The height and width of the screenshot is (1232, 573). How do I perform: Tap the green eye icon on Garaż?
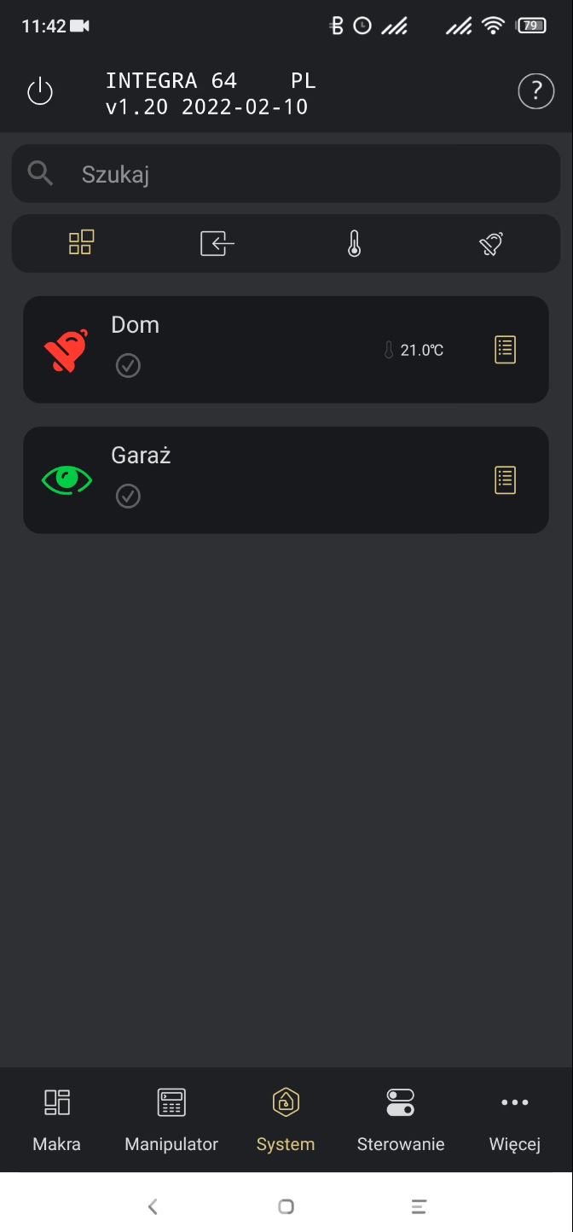(x=67, y=479)
